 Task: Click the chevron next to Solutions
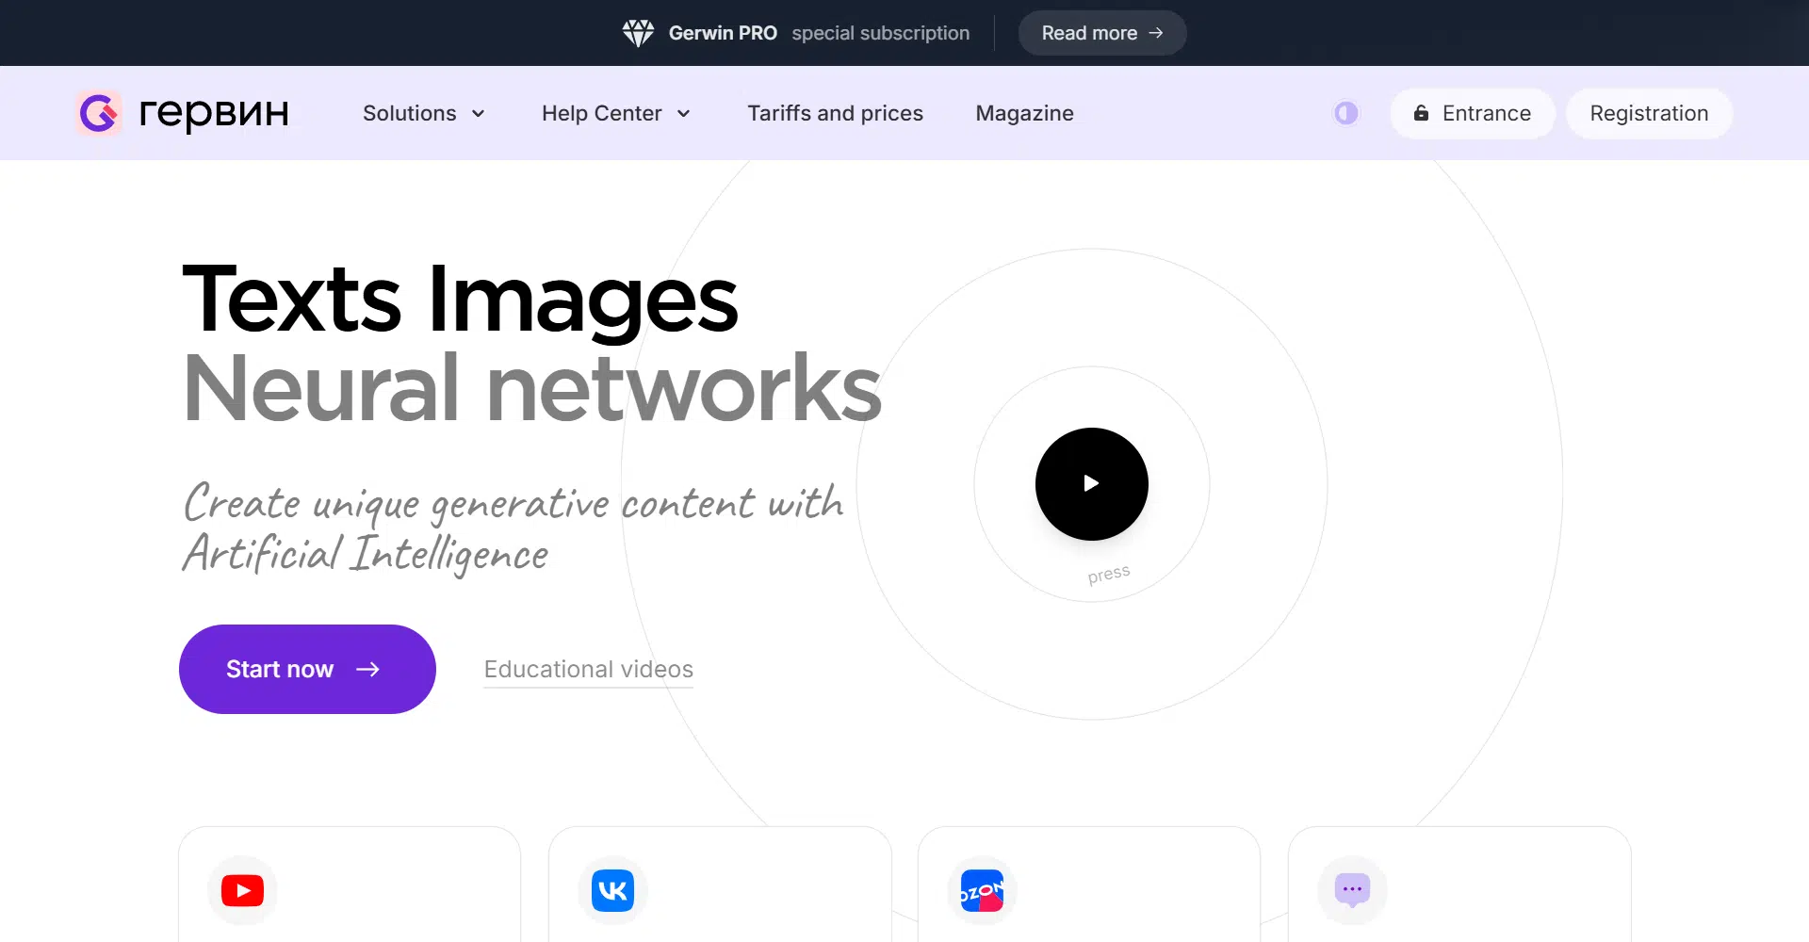[x=479, y=114]
